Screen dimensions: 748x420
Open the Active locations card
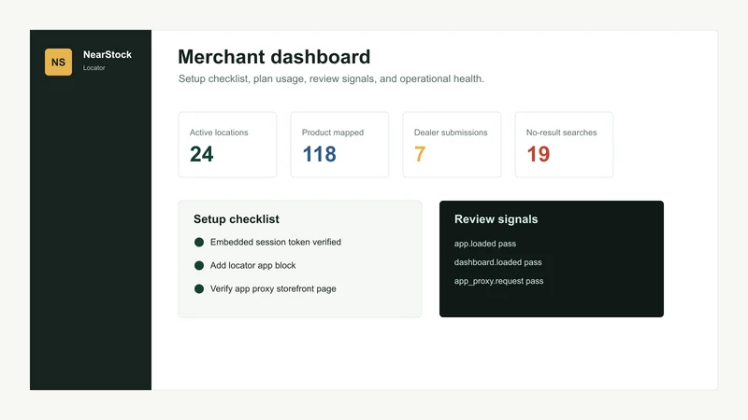227,145
